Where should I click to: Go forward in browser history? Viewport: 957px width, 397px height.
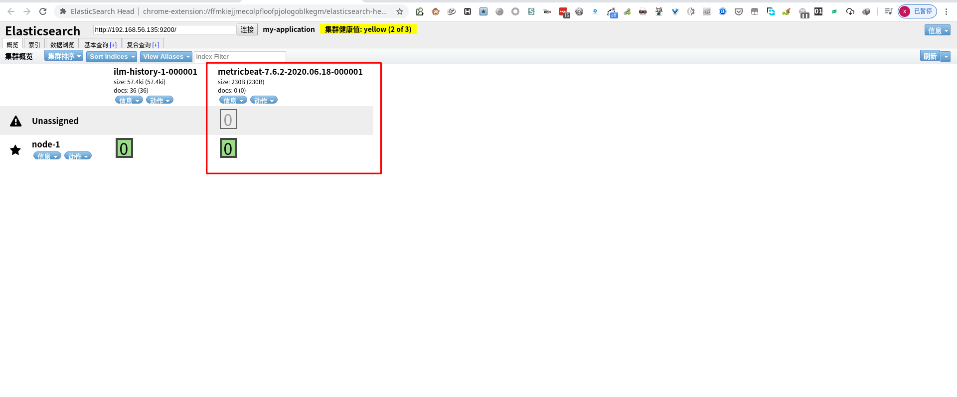[27, 11]
